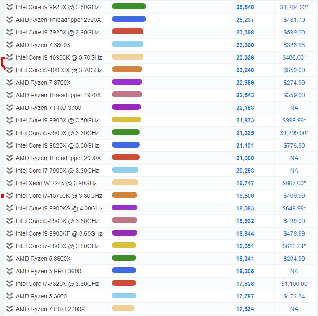Expand the Intel Core i9-9900X row chevron
The image size is (318, 316).
[x=9, y=120]
